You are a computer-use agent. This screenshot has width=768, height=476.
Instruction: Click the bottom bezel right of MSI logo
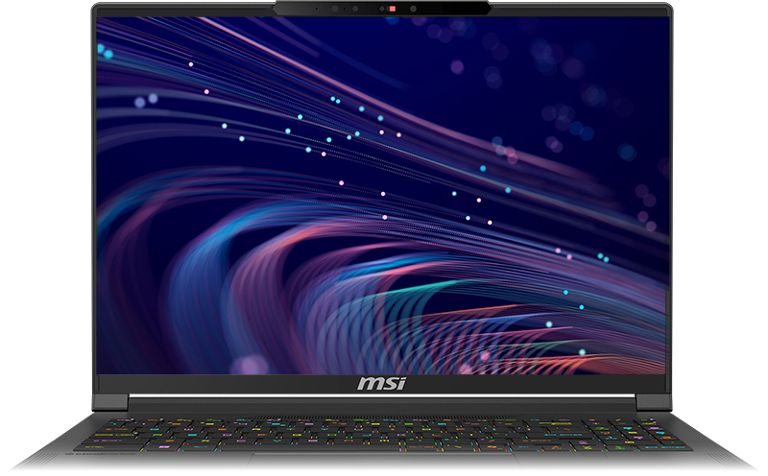[x=547, y=384]
